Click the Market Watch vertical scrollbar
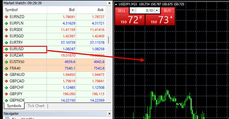Screen dimensions: 229x119 [x=109, y=40]
